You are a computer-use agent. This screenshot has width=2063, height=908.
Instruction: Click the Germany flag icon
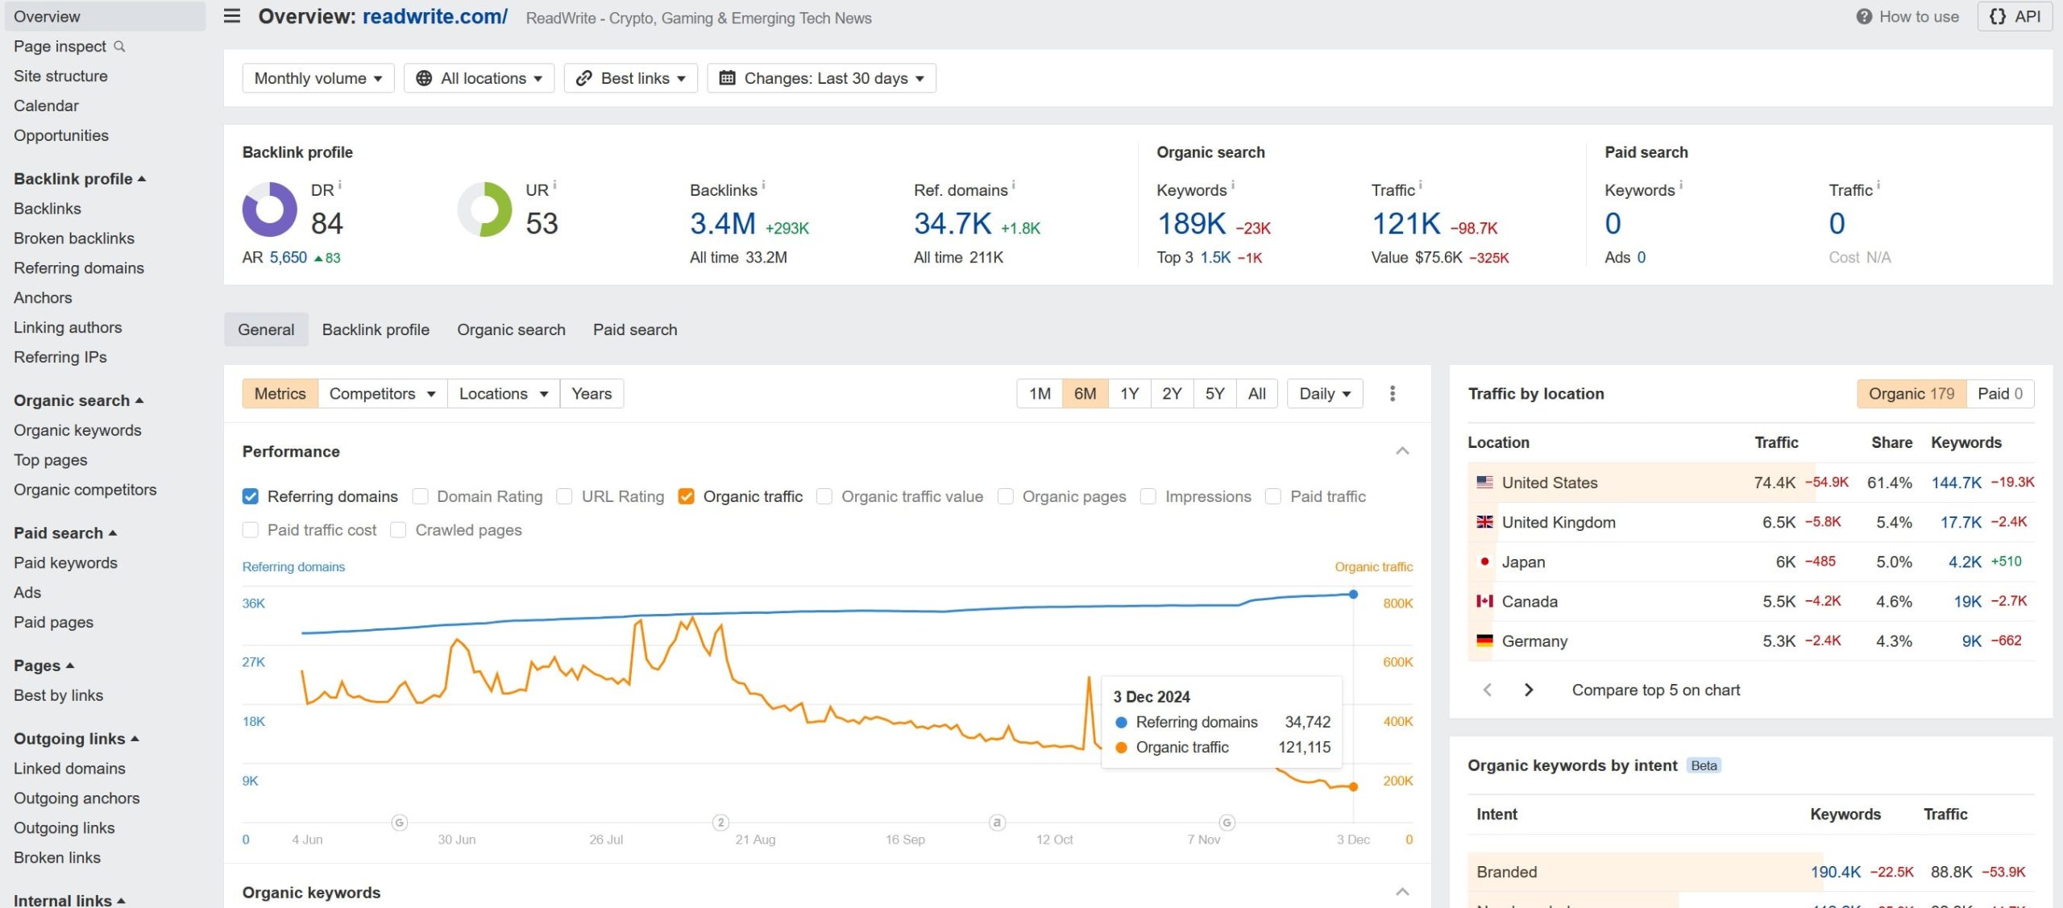point(1484,641)
